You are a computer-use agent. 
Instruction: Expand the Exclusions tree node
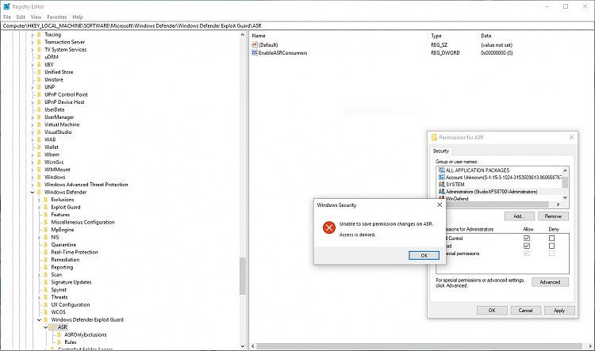[39, 200]
